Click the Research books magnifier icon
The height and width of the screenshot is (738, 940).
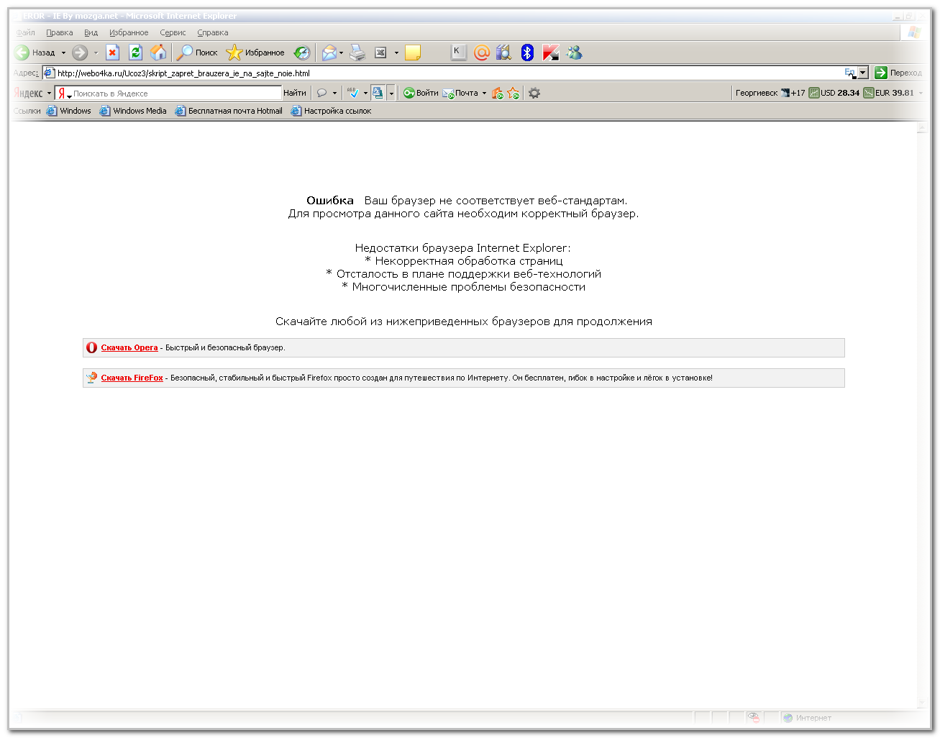[503, 53]
